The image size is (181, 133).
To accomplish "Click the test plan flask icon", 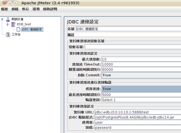I will [x=8, y=20].
